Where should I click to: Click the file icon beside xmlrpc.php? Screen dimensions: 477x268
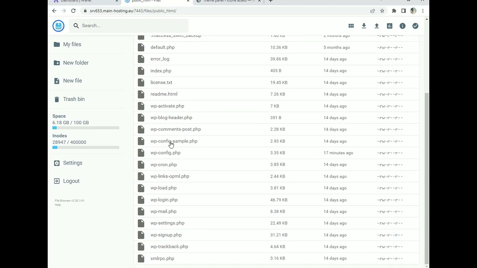pos(141,258)
